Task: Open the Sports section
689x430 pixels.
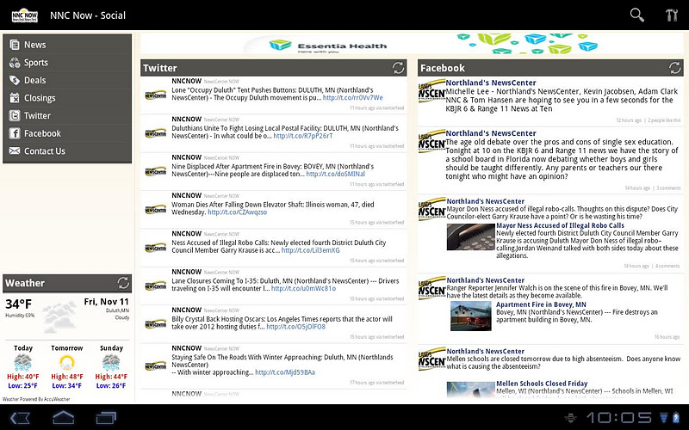Action: pos(67,62)
